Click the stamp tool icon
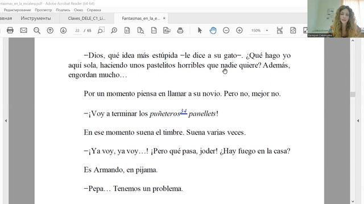The image size is (364, 204). (x=180, y=30)
